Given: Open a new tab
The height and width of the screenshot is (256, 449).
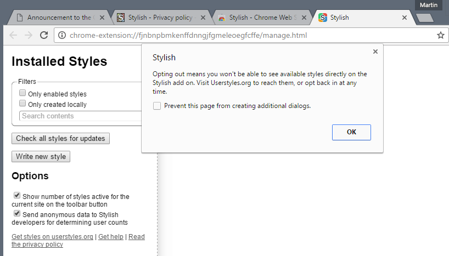Looking at the screenshot, I should [425, 18].
